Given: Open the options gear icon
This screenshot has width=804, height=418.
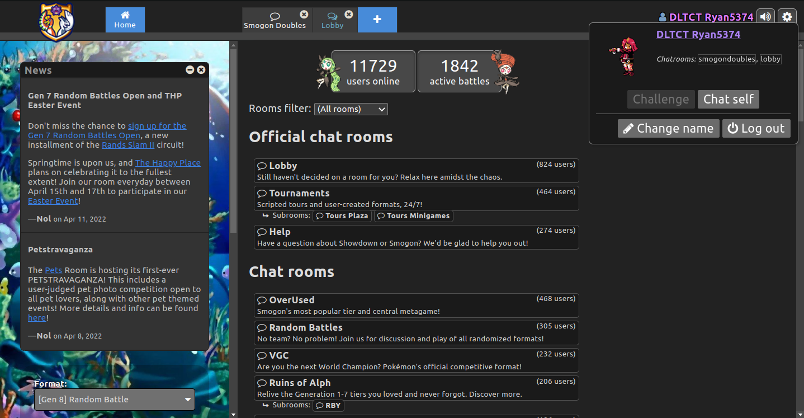Looking at the screenshot, I should (x=787, y=17).
